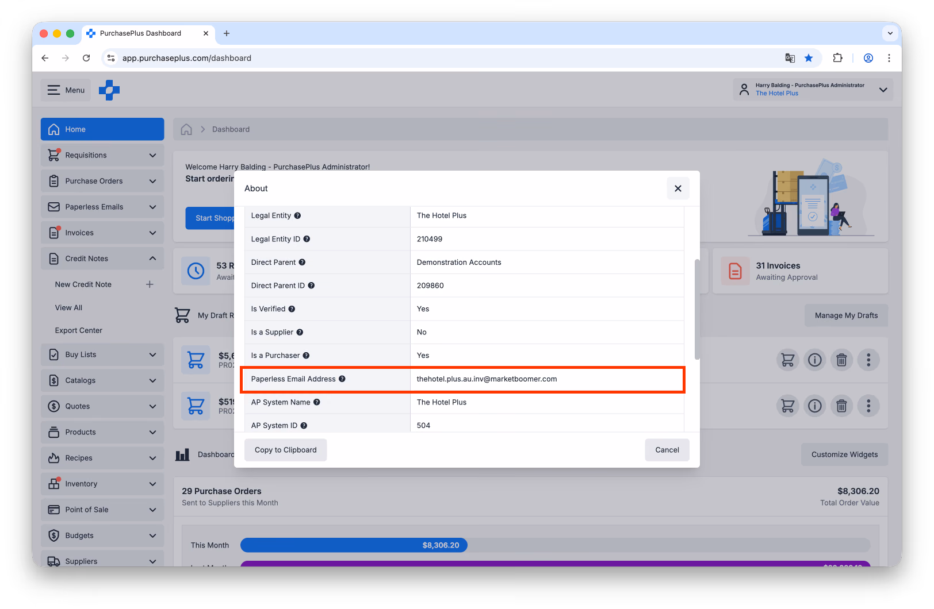
Task: Expand Requisitions sidebar section
Action: click(x=102, y=155)
